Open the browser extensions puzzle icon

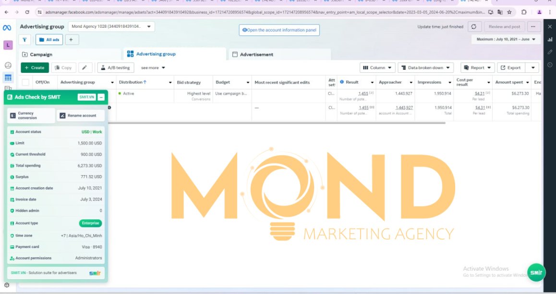click(x=524, y=12)
